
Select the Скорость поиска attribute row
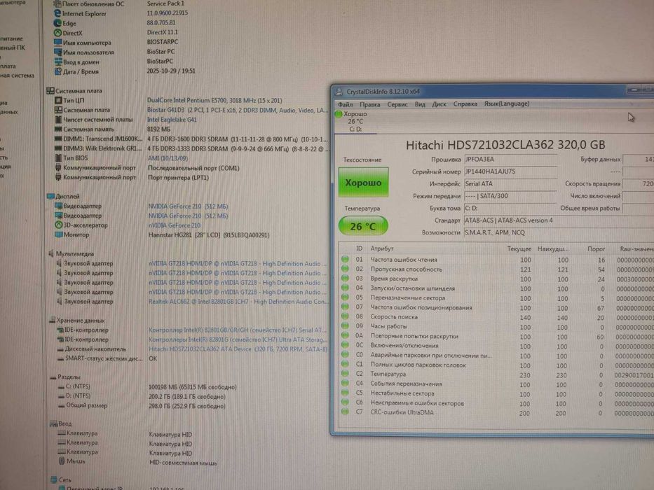point(496,317)
